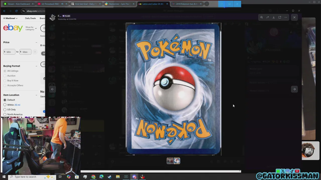
Task: Go to the next image with right arrow
Action: 294,89
